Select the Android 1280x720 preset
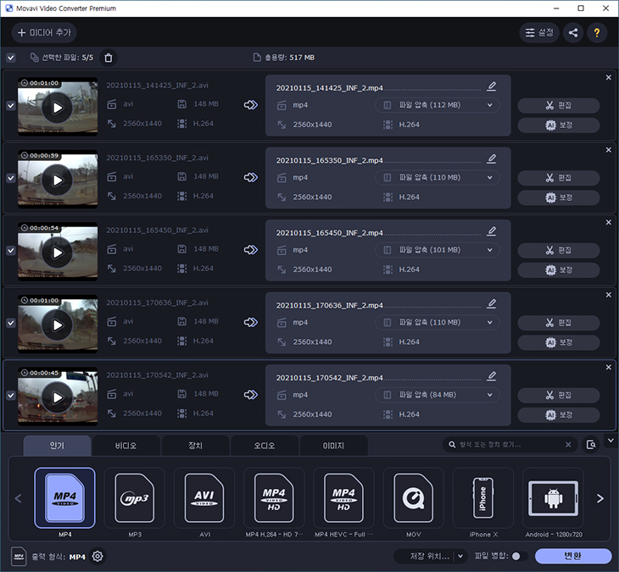619x572 pixels. [x=553, y=497]
